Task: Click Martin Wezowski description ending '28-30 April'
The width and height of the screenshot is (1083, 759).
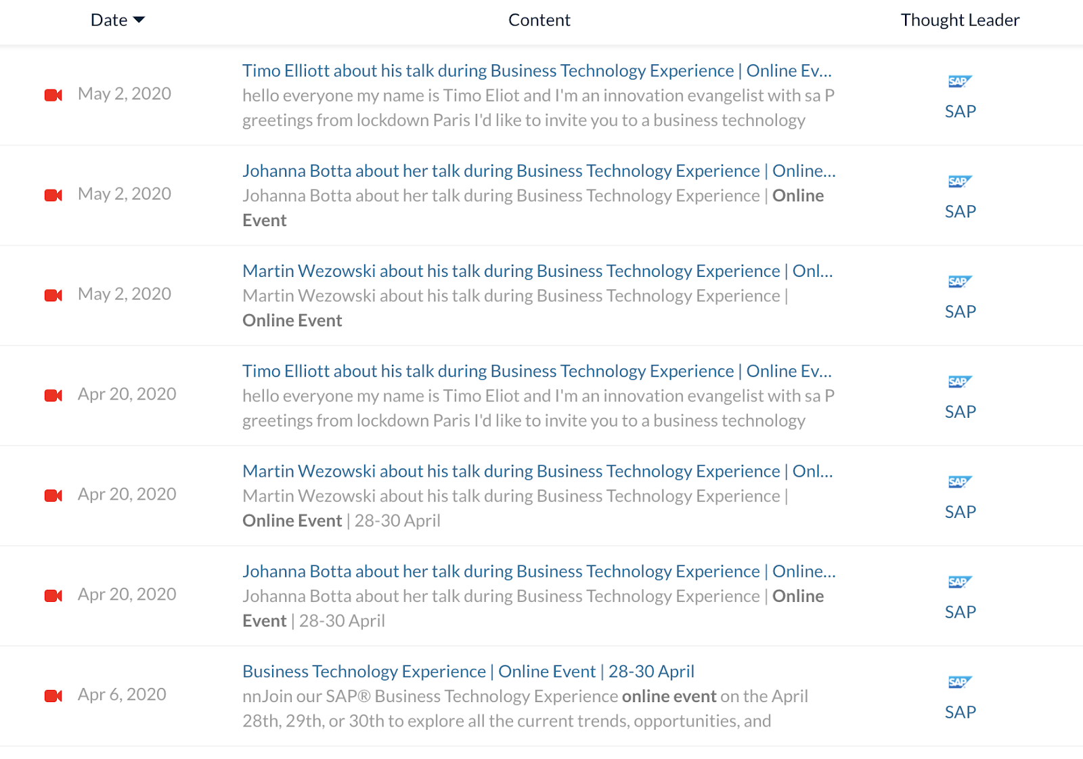Action: point(515,508)
